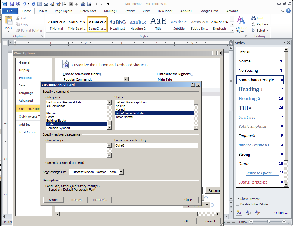
Task: Adjust the zoom slider handle
Action: pos(269,221)
